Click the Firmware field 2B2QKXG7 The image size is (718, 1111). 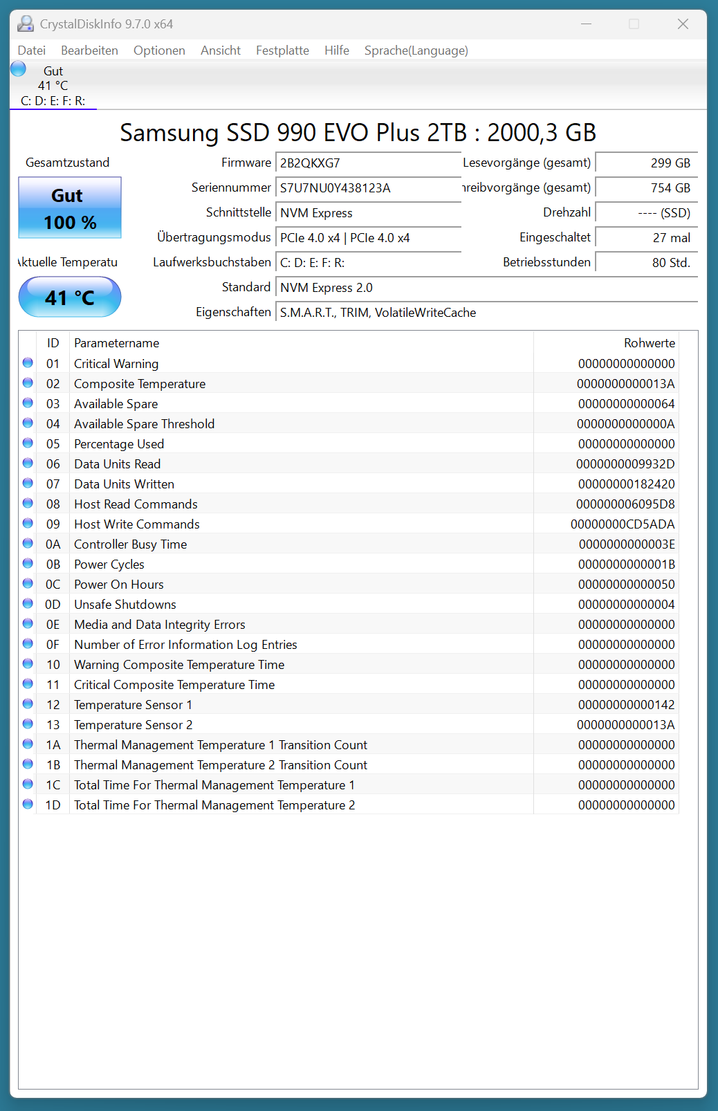click(x=368, y=163)
